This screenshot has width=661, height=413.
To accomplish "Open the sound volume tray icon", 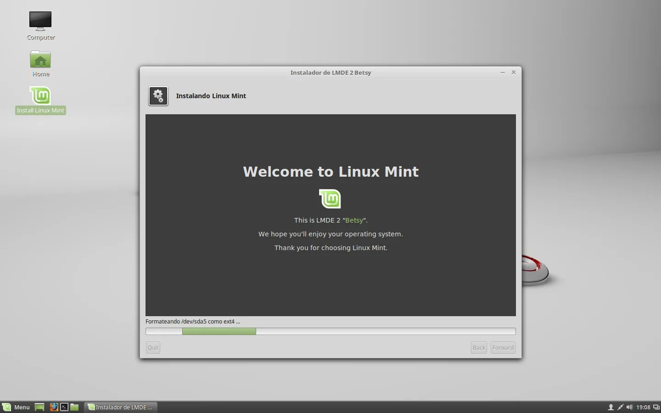I will (629, 407).
